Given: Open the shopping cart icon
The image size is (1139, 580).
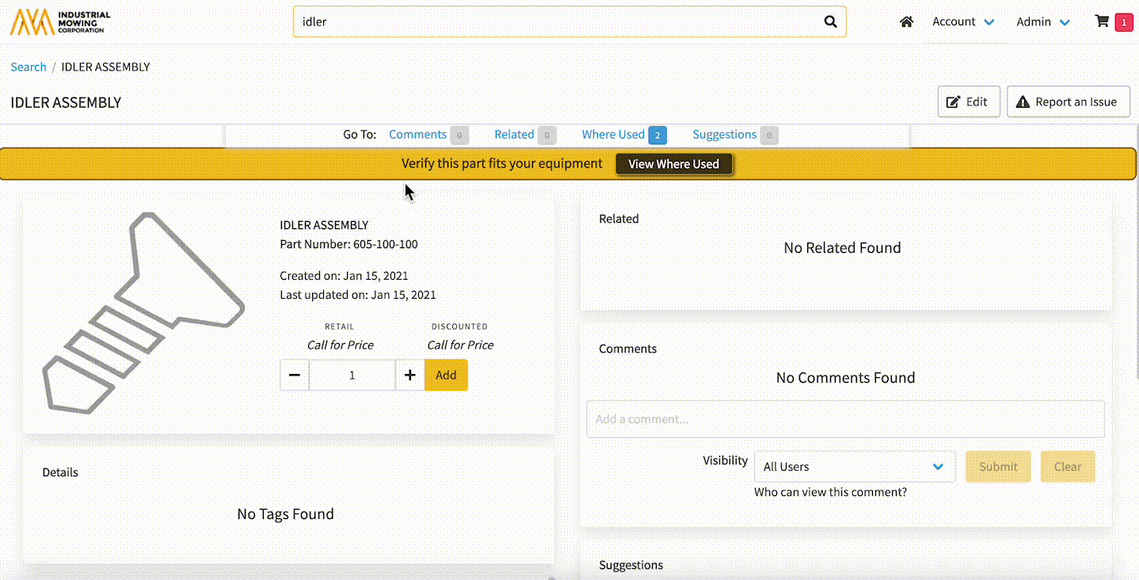Looking at the screenshot, I should 1102,22.
